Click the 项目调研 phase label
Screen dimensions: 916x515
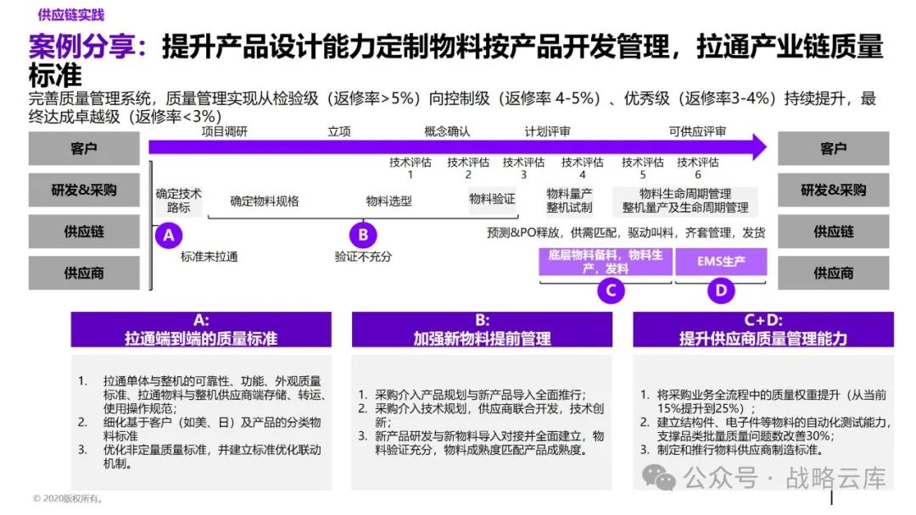[x=224, y=132]
